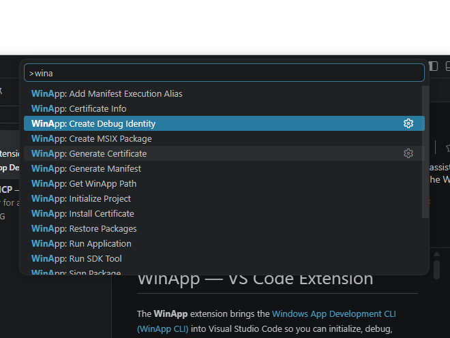Screen dimensions: 450x338
Task: Toggle the primary sidebar layout icon
Action: coord(434,66)
